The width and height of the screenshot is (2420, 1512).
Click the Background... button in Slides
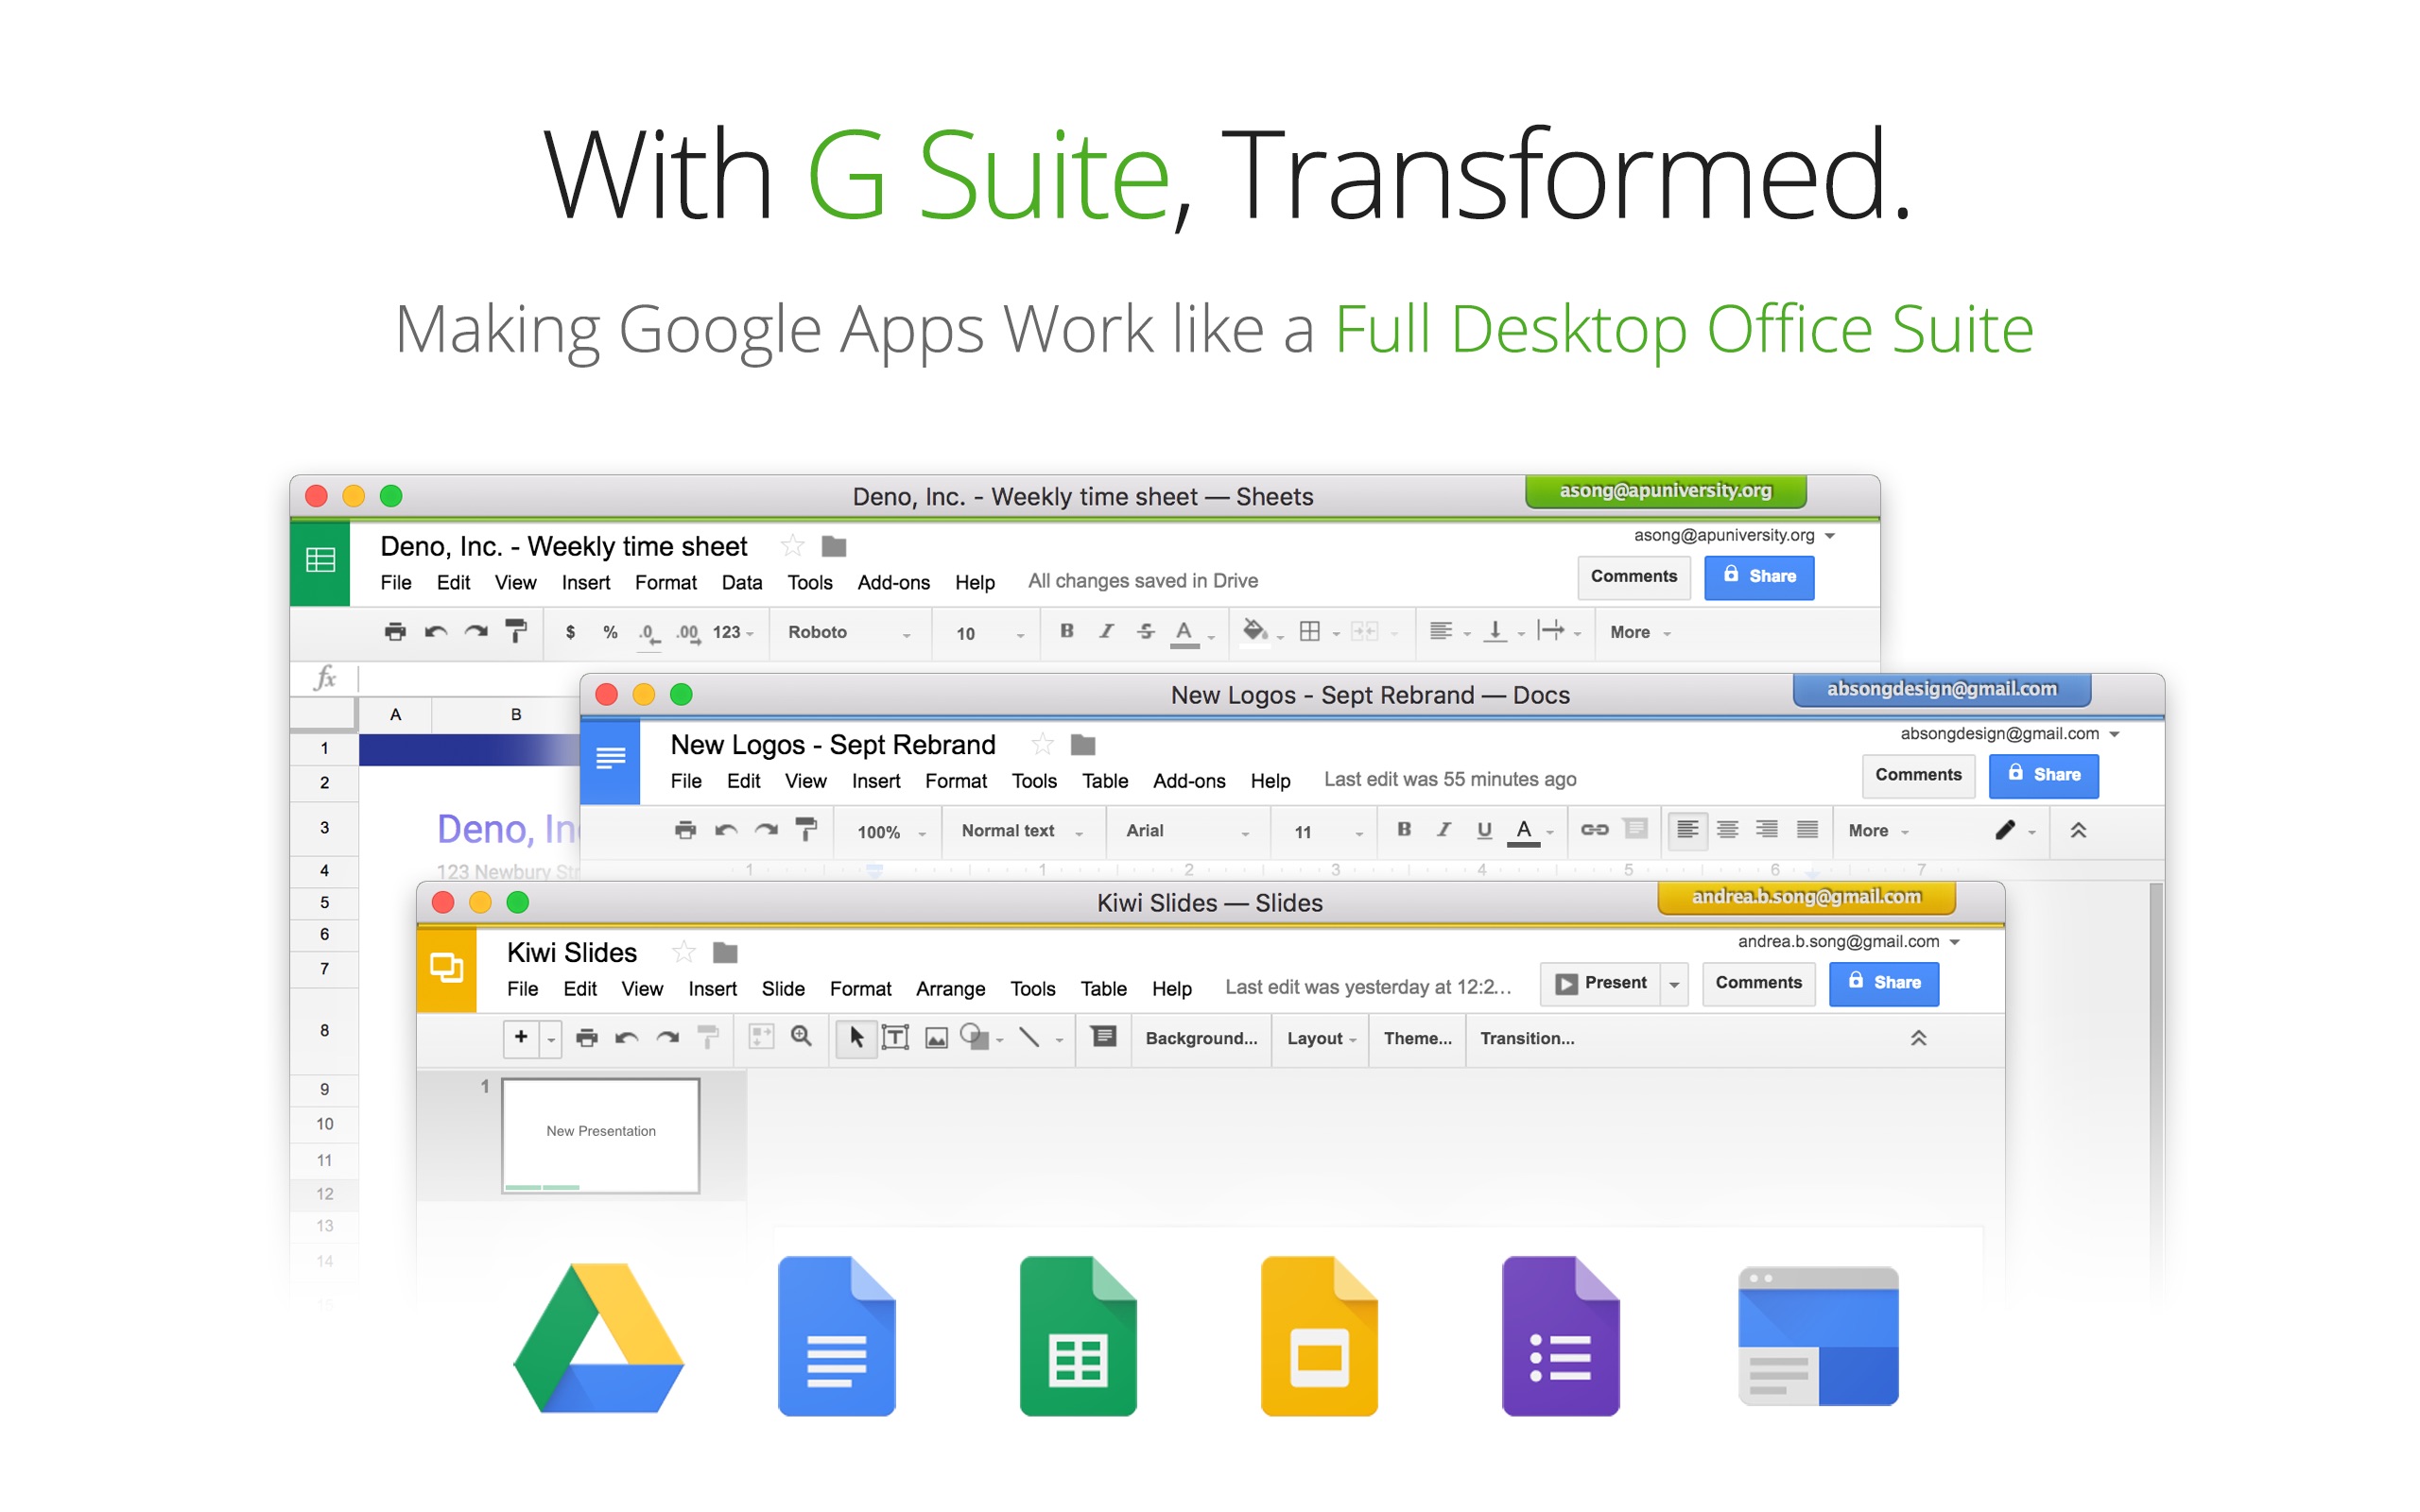point(1201,1038)
